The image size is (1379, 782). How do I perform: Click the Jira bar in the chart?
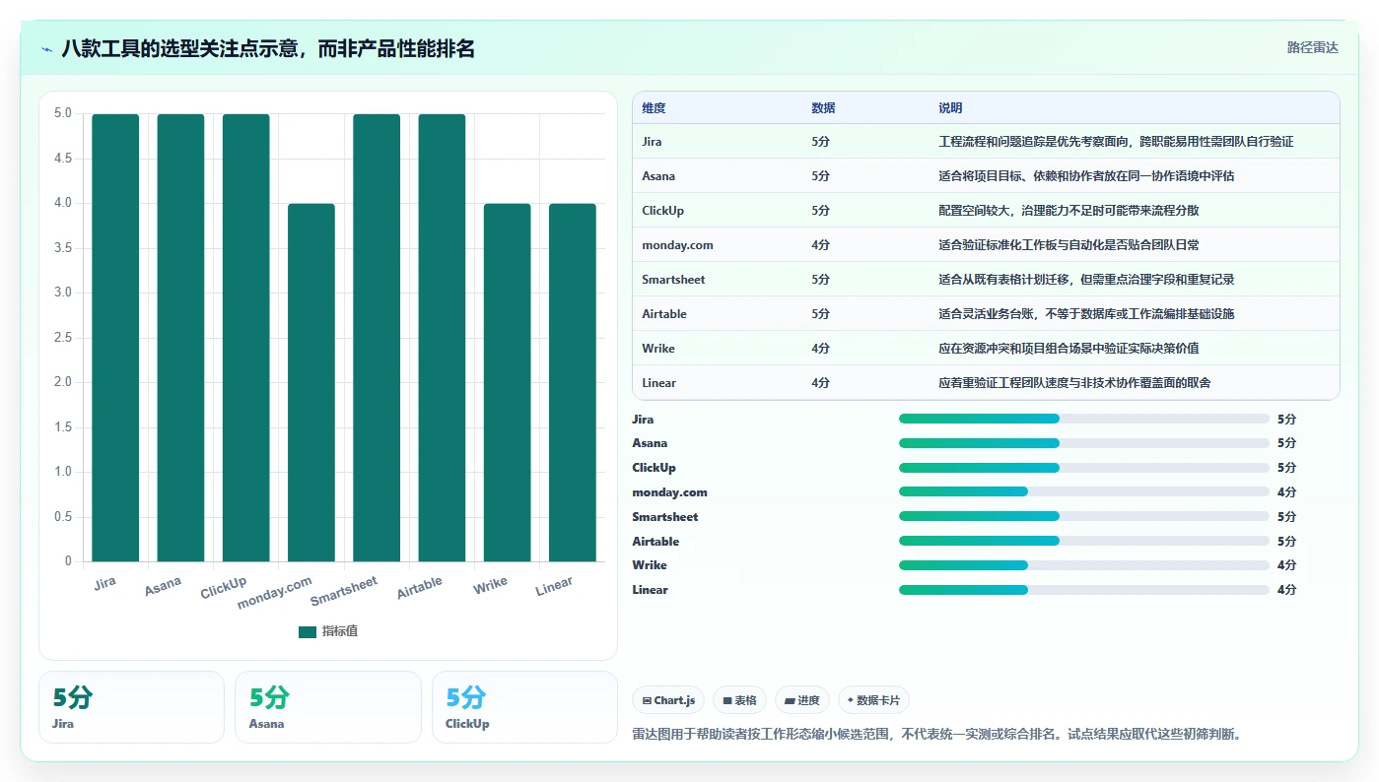pyautogui.click(x=115, y=338)
